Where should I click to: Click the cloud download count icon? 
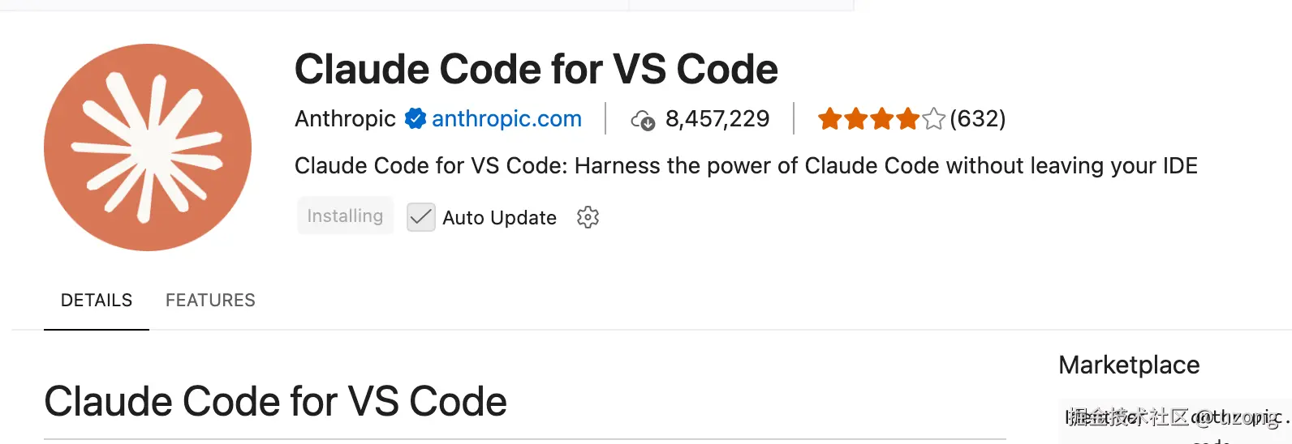coord(643,120)
